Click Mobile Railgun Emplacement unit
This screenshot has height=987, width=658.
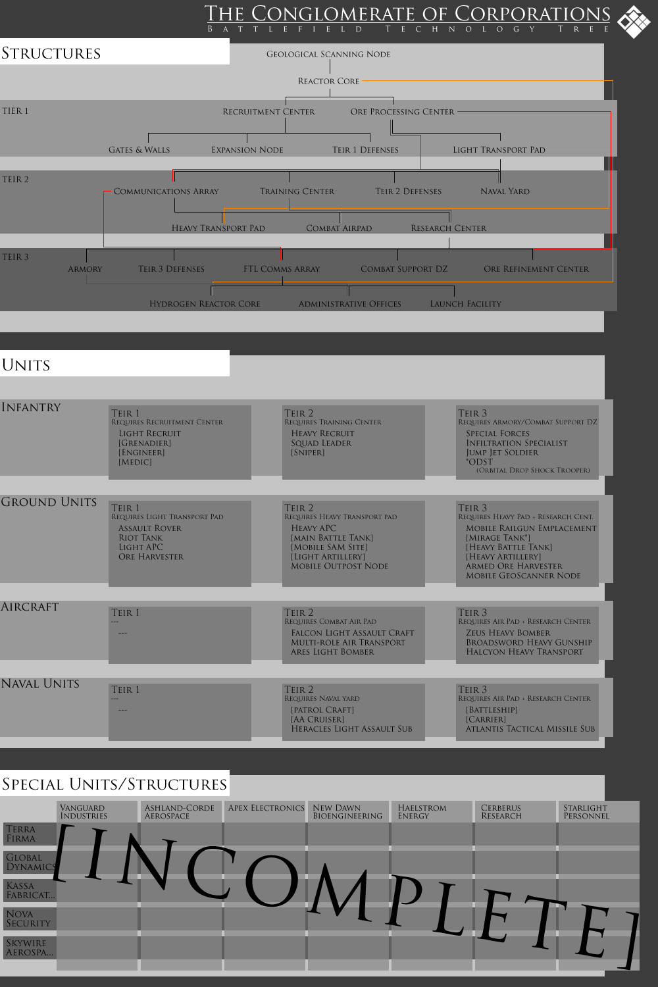pos(531,528)
